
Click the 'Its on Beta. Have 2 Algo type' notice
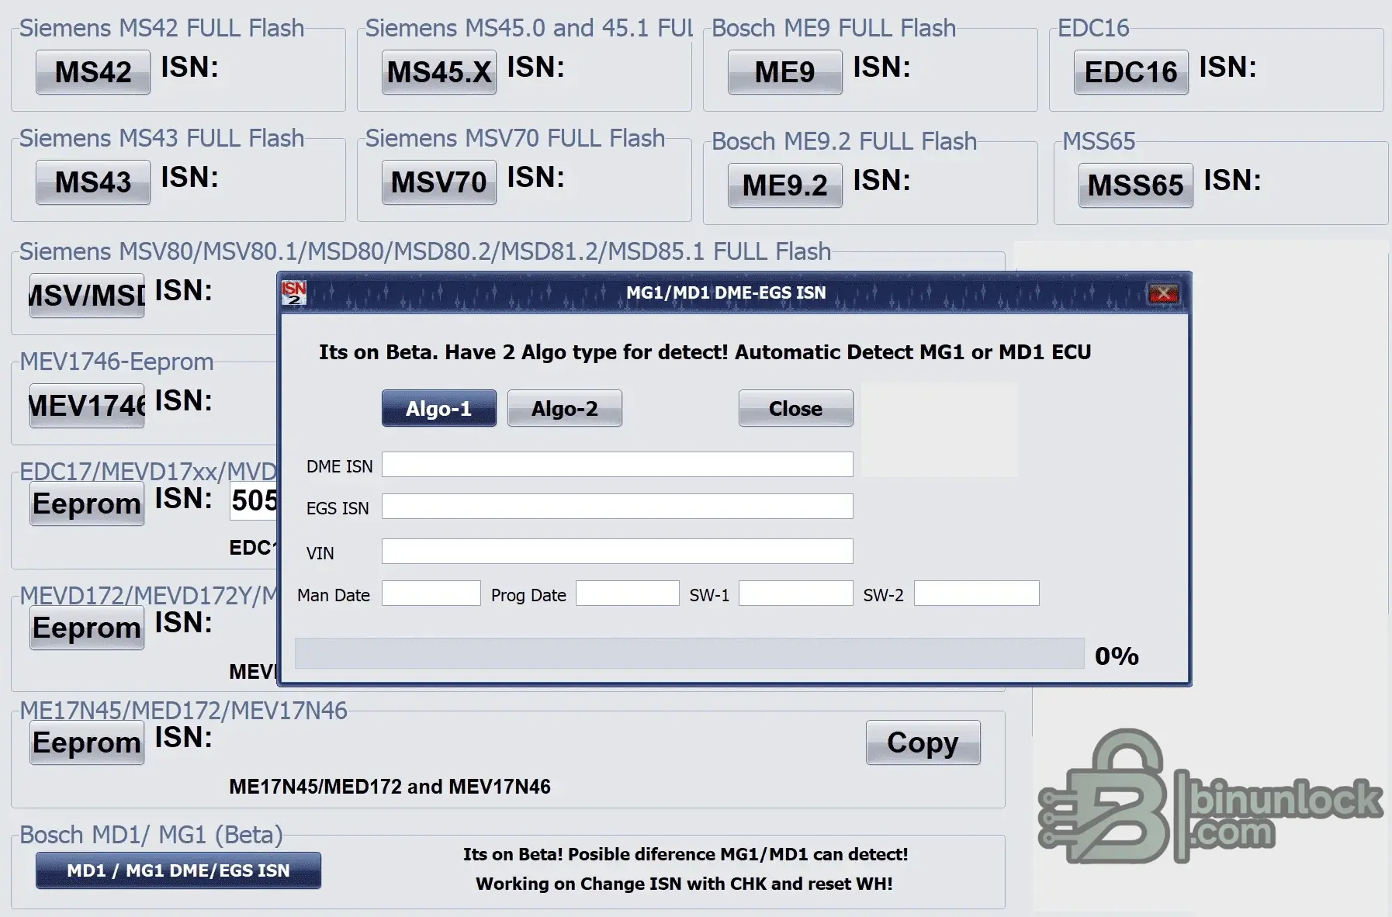click(705, 352)
